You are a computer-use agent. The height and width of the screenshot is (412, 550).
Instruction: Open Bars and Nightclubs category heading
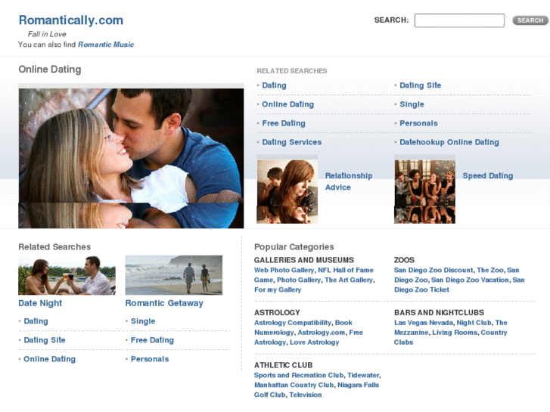click(439, 312)
